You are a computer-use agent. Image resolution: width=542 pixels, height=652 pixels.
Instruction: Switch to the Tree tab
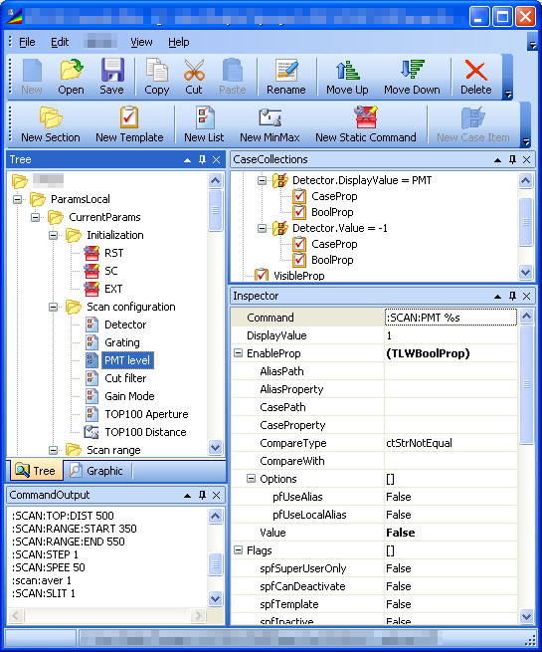pyautogui.click(x=35, y=470)
